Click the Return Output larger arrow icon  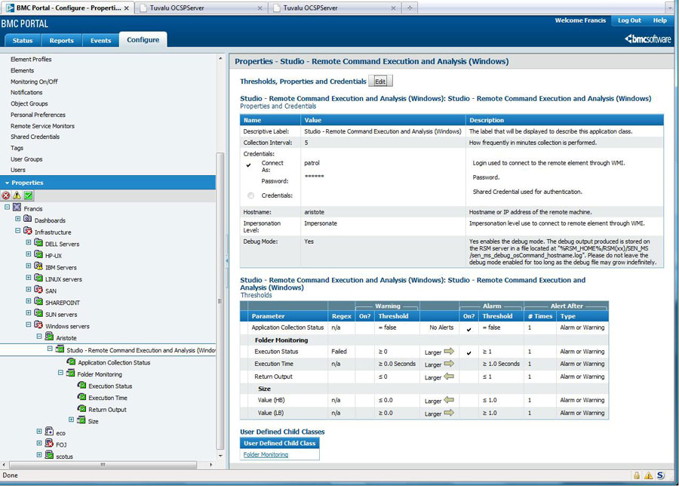click(448, 377)
